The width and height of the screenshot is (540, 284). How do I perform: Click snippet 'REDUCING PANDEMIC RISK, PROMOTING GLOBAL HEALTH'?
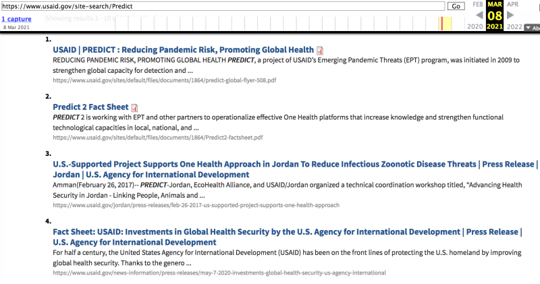[x=140, y=60]
